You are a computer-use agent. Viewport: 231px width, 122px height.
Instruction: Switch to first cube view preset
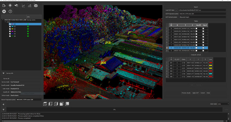(x=45, y=104)
